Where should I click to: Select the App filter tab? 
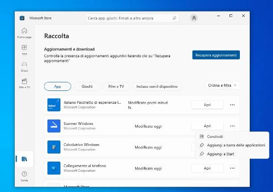[58, 86]
